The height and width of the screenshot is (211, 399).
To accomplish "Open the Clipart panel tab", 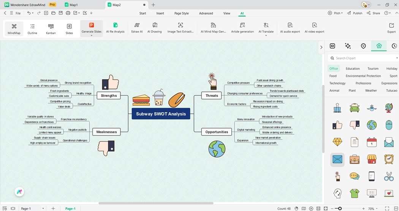I will coord(379,46).
